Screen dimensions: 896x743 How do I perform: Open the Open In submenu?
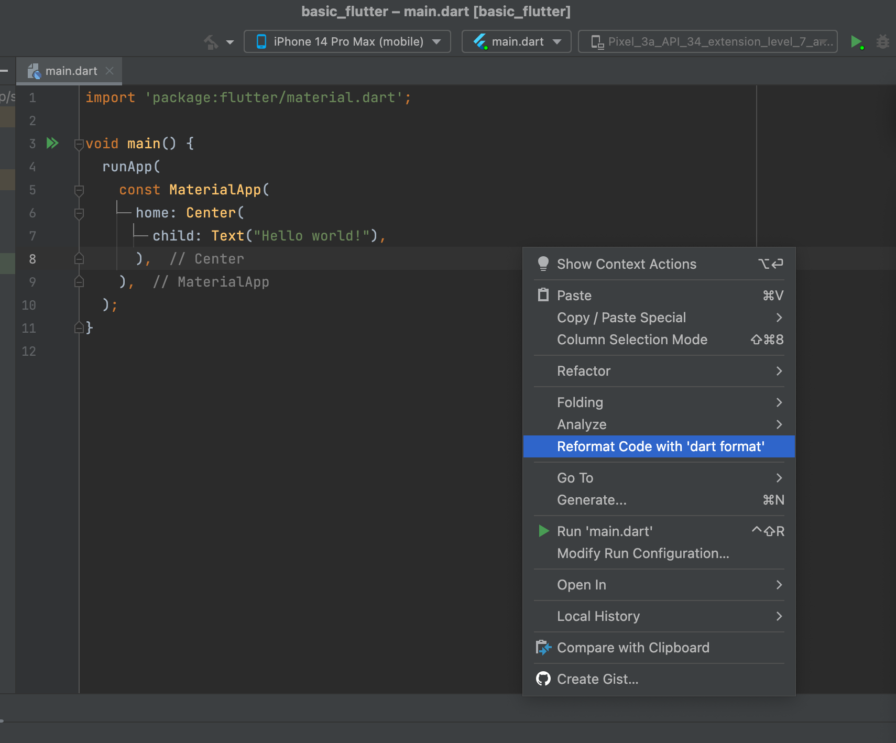659,585
